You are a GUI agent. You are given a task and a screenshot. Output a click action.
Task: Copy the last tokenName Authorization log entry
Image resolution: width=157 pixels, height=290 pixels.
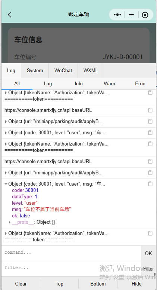(150, 233)
